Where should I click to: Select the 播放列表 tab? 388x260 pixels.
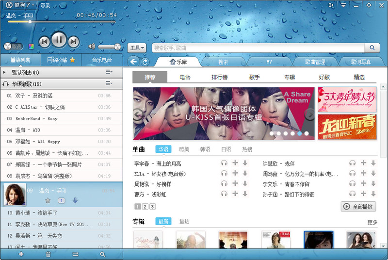pos(20,60)
